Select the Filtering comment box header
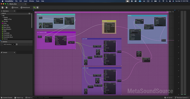 click(x=147, y=16)
